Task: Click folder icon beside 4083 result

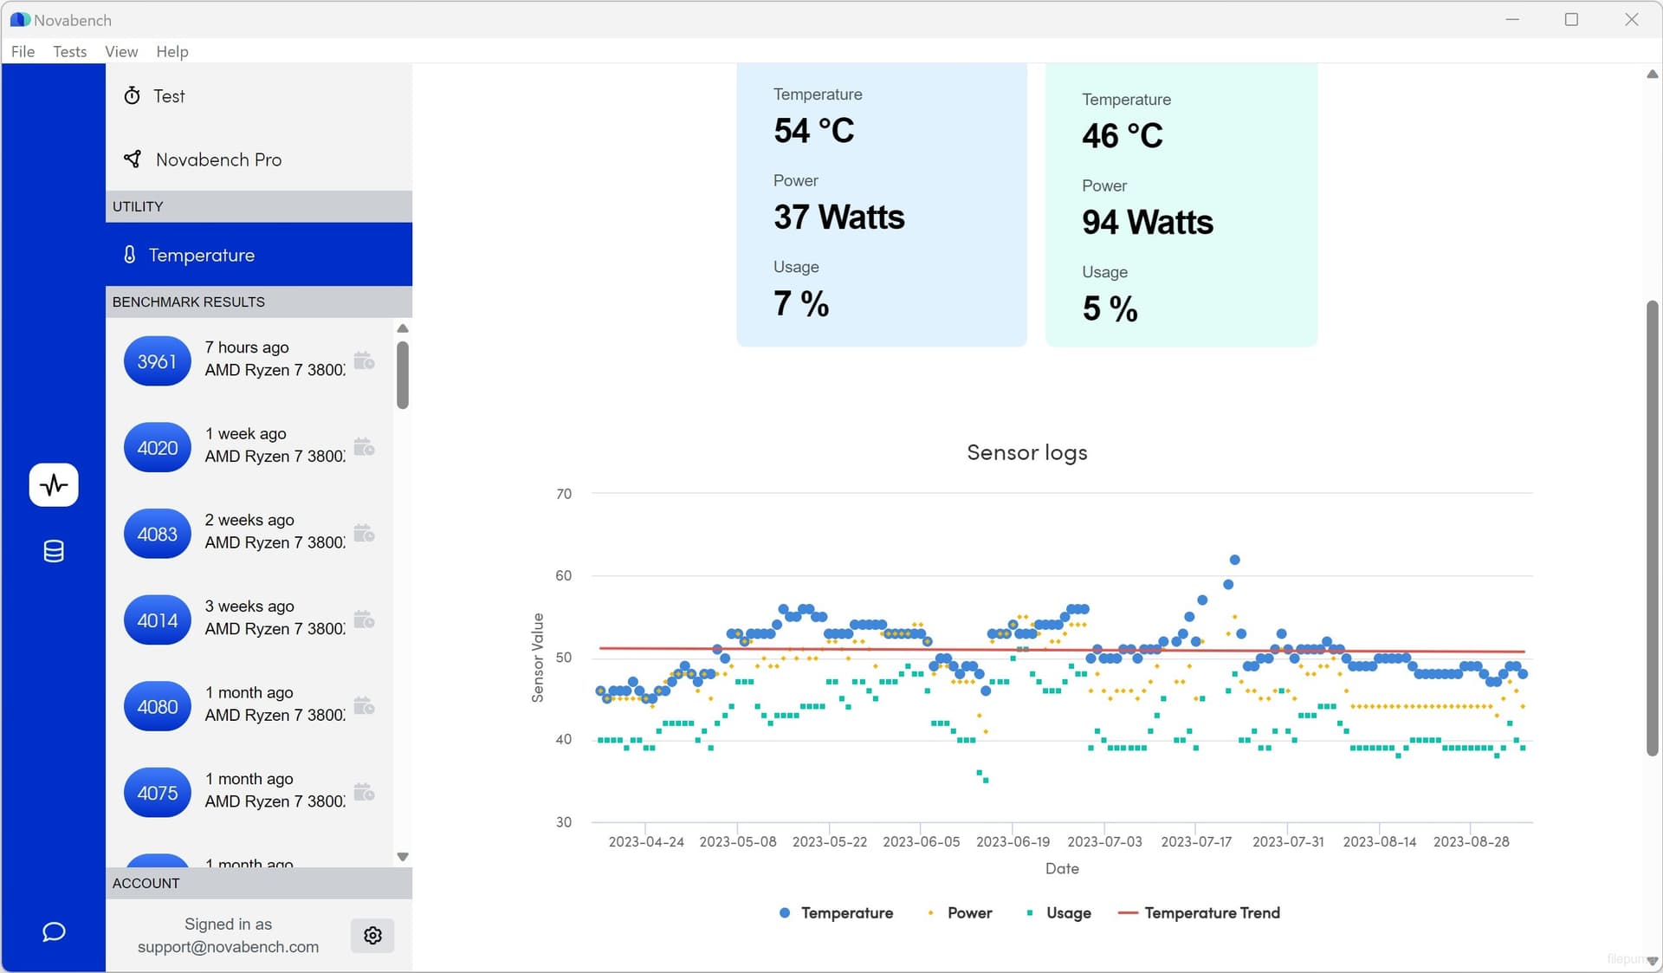Action: click(x=364, y=533)
